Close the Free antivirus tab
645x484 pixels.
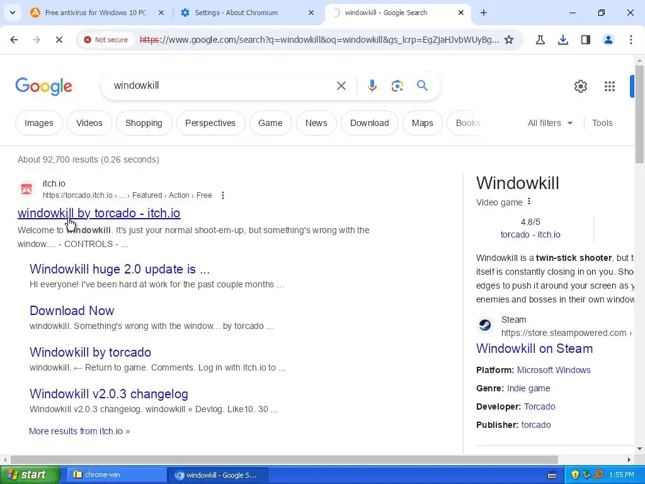[161, 13]
